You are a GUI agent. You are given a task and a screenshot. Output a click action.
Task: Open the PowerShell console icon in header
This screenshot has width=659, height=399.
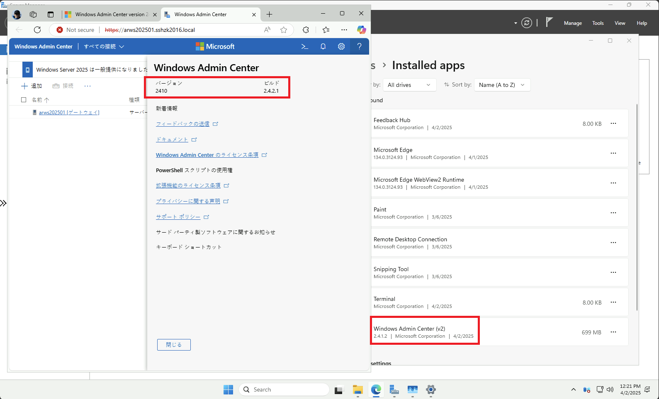(x=304, y=46)
